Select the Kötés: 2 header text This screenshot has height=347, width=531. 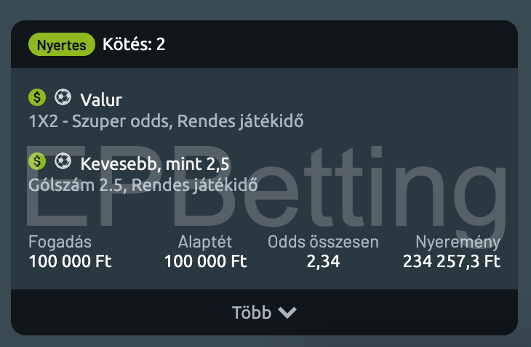[x=134, y=45]
